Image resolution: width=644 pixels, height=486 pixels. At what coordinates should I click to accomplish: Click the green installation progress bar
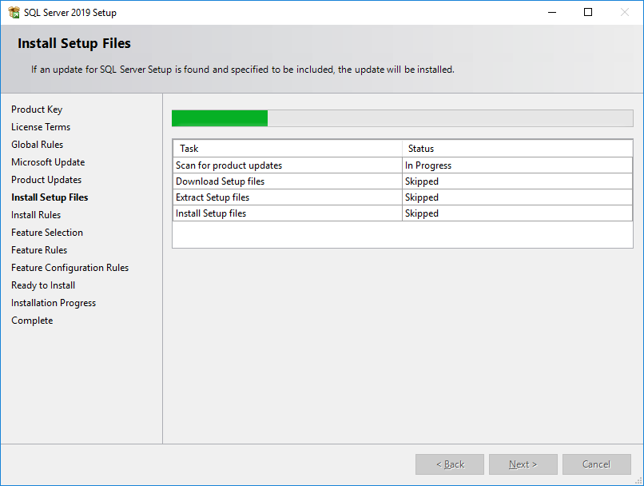[x=403, y=118]
